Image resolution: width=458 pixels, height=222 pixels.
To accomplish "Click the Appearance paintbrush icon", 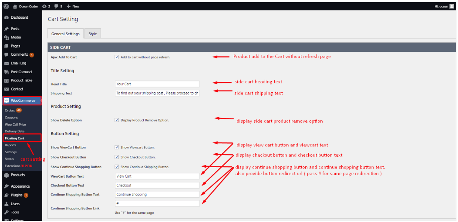I will pyautogui.click(x=6, y=186).
